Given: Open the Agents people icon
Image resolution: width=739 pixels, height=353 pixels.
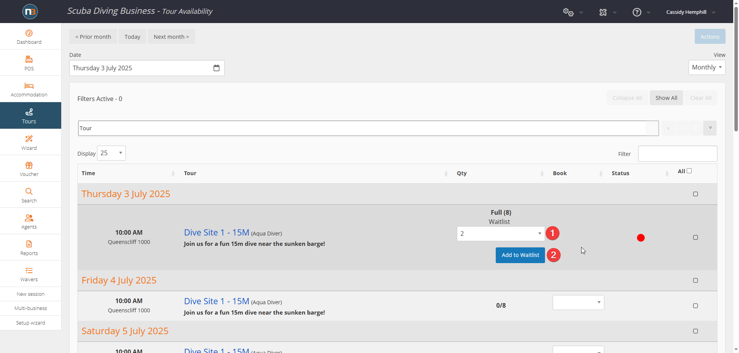Looking at the screenshot, I should [x=29, y=218].
